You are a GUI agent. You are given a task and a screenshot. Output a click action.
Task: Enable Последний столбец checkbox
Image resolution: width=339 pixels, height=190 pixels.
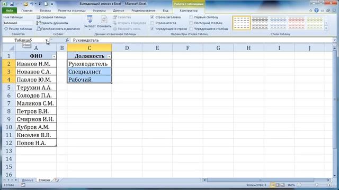tap(191, 23)
